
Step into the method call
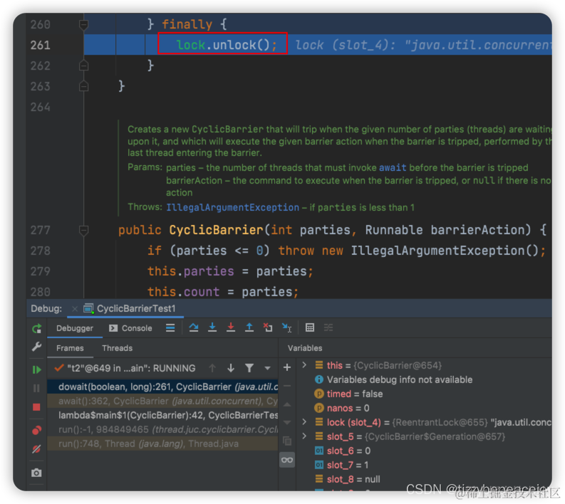point(212,327)
